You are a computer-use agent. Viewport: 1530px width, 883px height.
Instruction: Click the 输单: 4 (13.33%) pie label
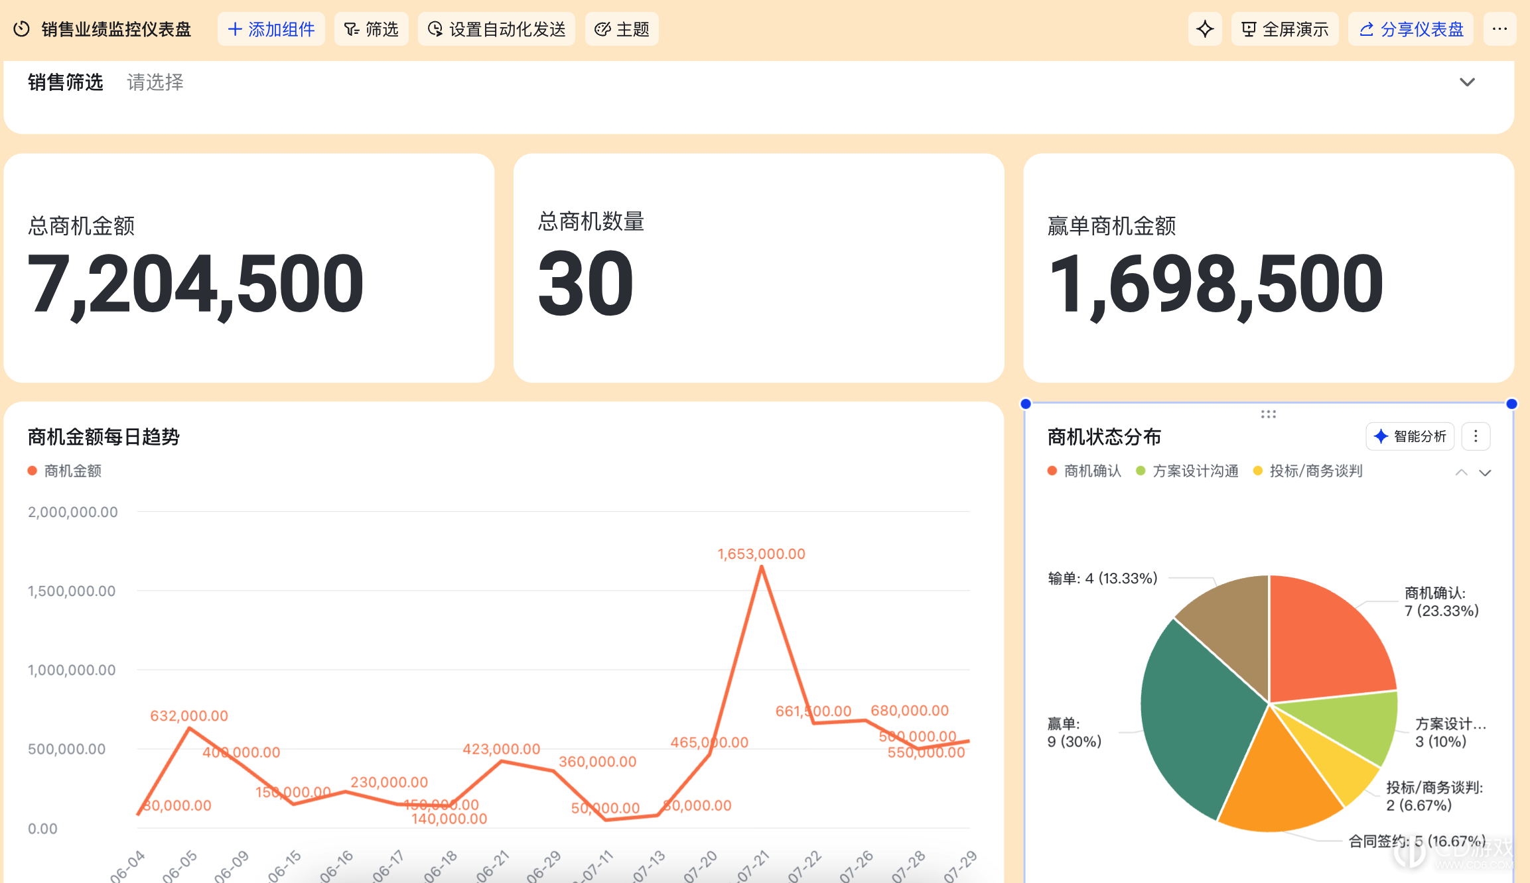1102,578
